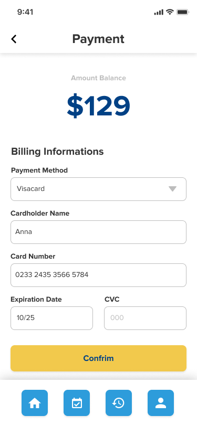Screen dimensions: 197x426
Task: Tap the 9:41 clock in status bar
Action: pos(25,12)
